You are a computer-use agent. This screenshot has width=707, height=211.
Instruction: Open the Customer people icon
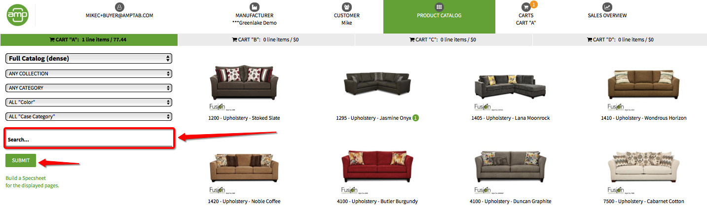point(347,7)
